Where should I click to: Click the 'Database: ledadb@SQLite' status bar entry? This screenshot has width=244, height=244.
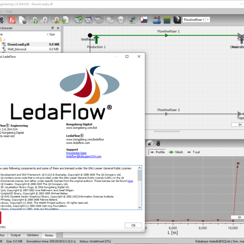213,241
